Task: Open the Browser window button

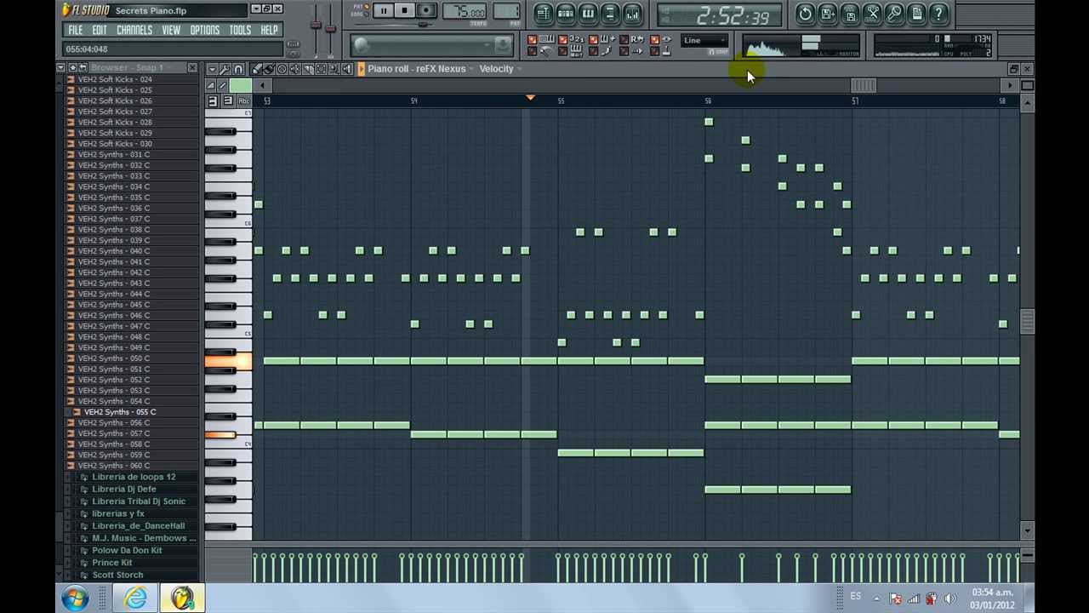Action: pyautogui.click(x=610, y=14)
